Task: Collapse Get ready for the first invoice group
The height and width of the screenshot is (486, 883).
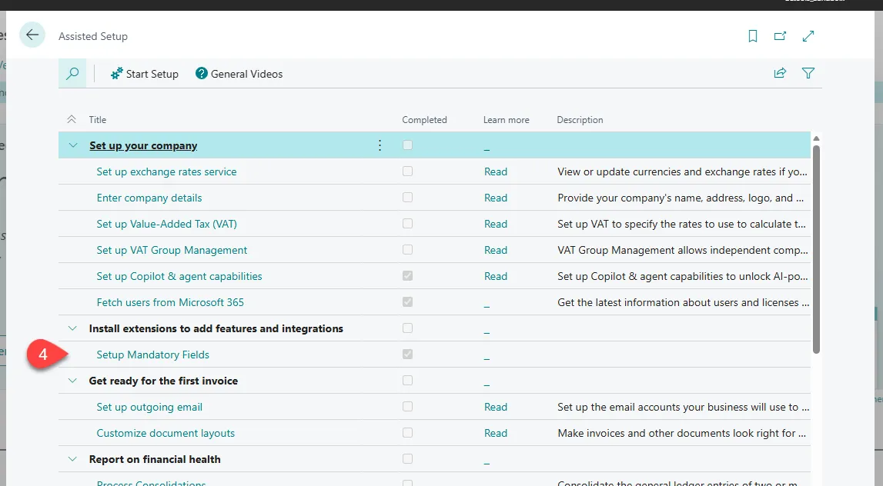Action: [73, 381]
